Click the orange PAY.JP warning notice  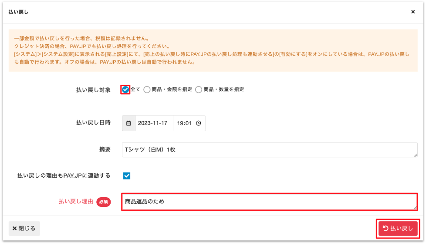[x=213, y=50]
